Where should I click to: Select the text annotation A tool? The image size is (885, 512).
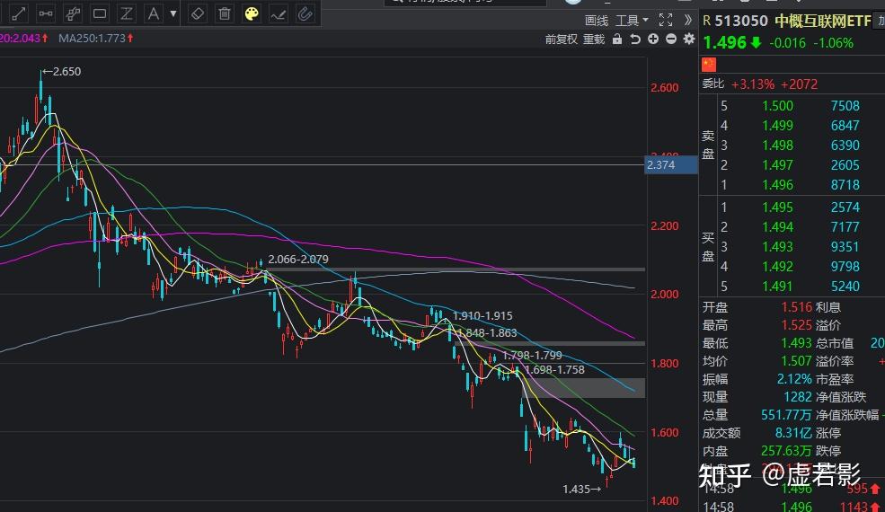153,13
